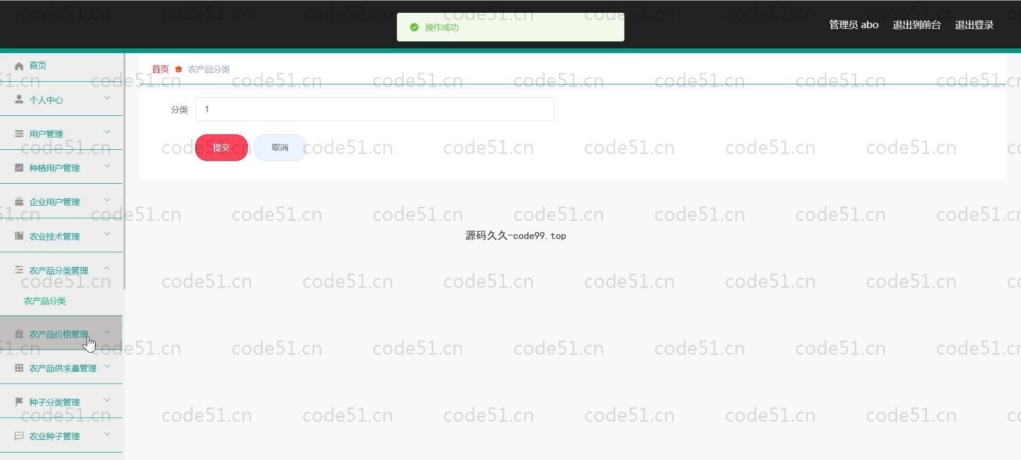Viewport: 1021px width, 460px height.
Task: Click the sliders icon beside 农产品分类管理
Action: point(19,270)
